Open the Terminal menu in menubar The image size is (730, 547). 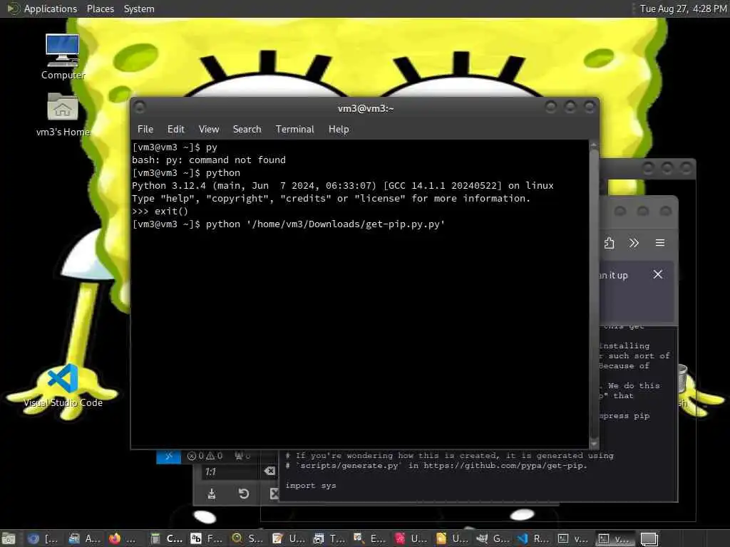[294, 130]
